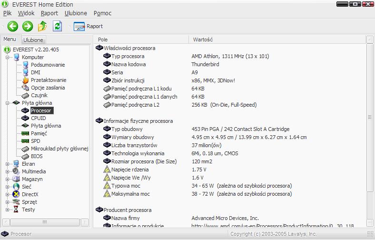Screen dimensions: 375x240
Task: Expand the Sieć tree node
Action: pos(8,187)
